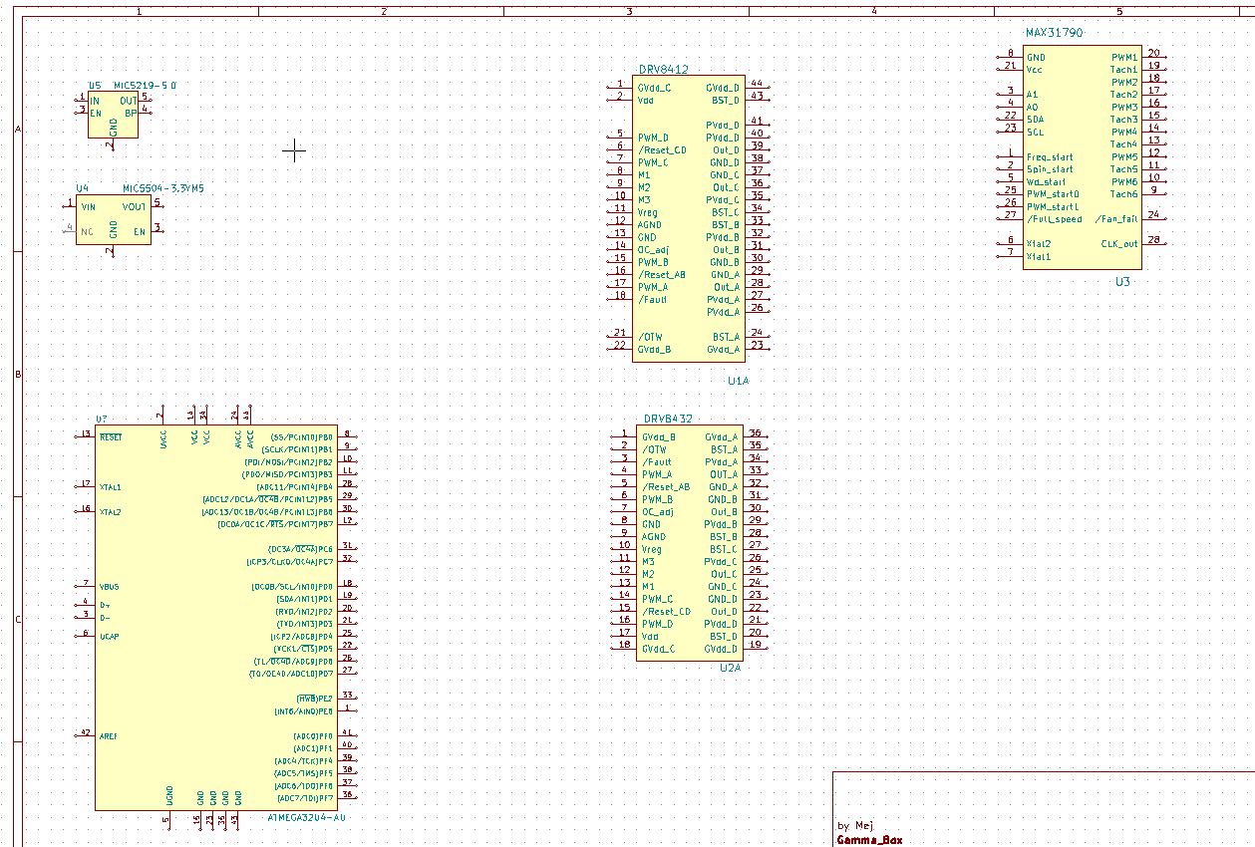This screenshot has width=1255, height=847.
Task: Select the (ADC0)PF0 pin label
Action: pos(312,735)
